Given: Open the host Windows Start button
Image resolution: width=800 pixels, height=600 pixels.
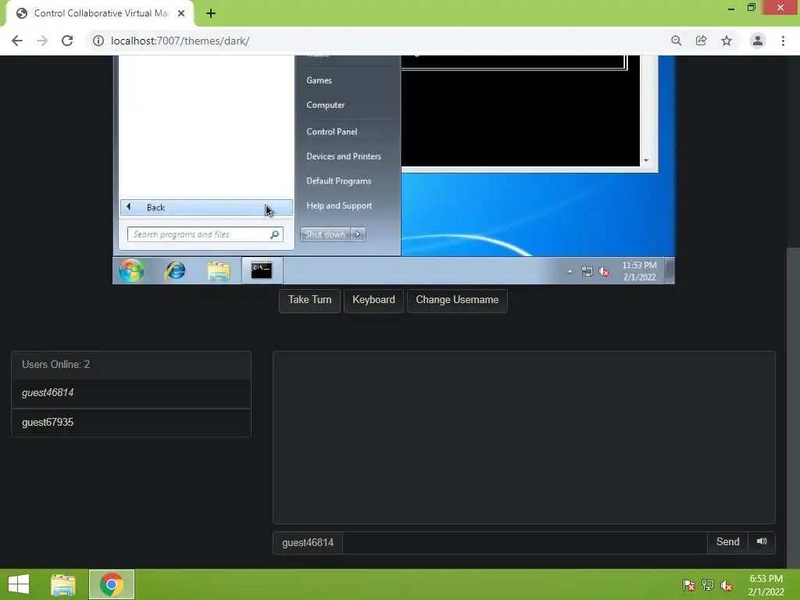Looking at the screenshot, I should click(19, 584).
